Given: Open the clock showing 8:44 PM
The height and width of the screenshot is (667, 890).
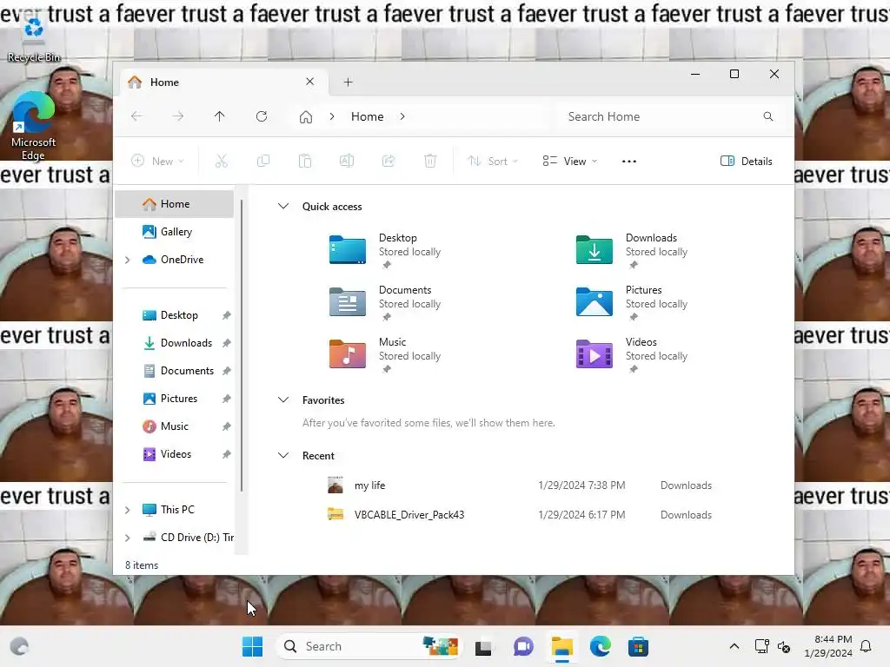Looking at the screenshot, I should (x=828, y=646).
